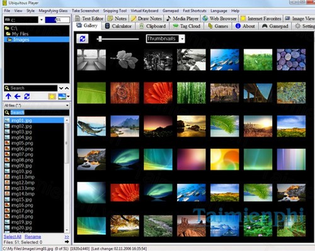Go up one folder with the up arrow
The height and width of the screenshot is (251, 315).
(x=8, y=96)
